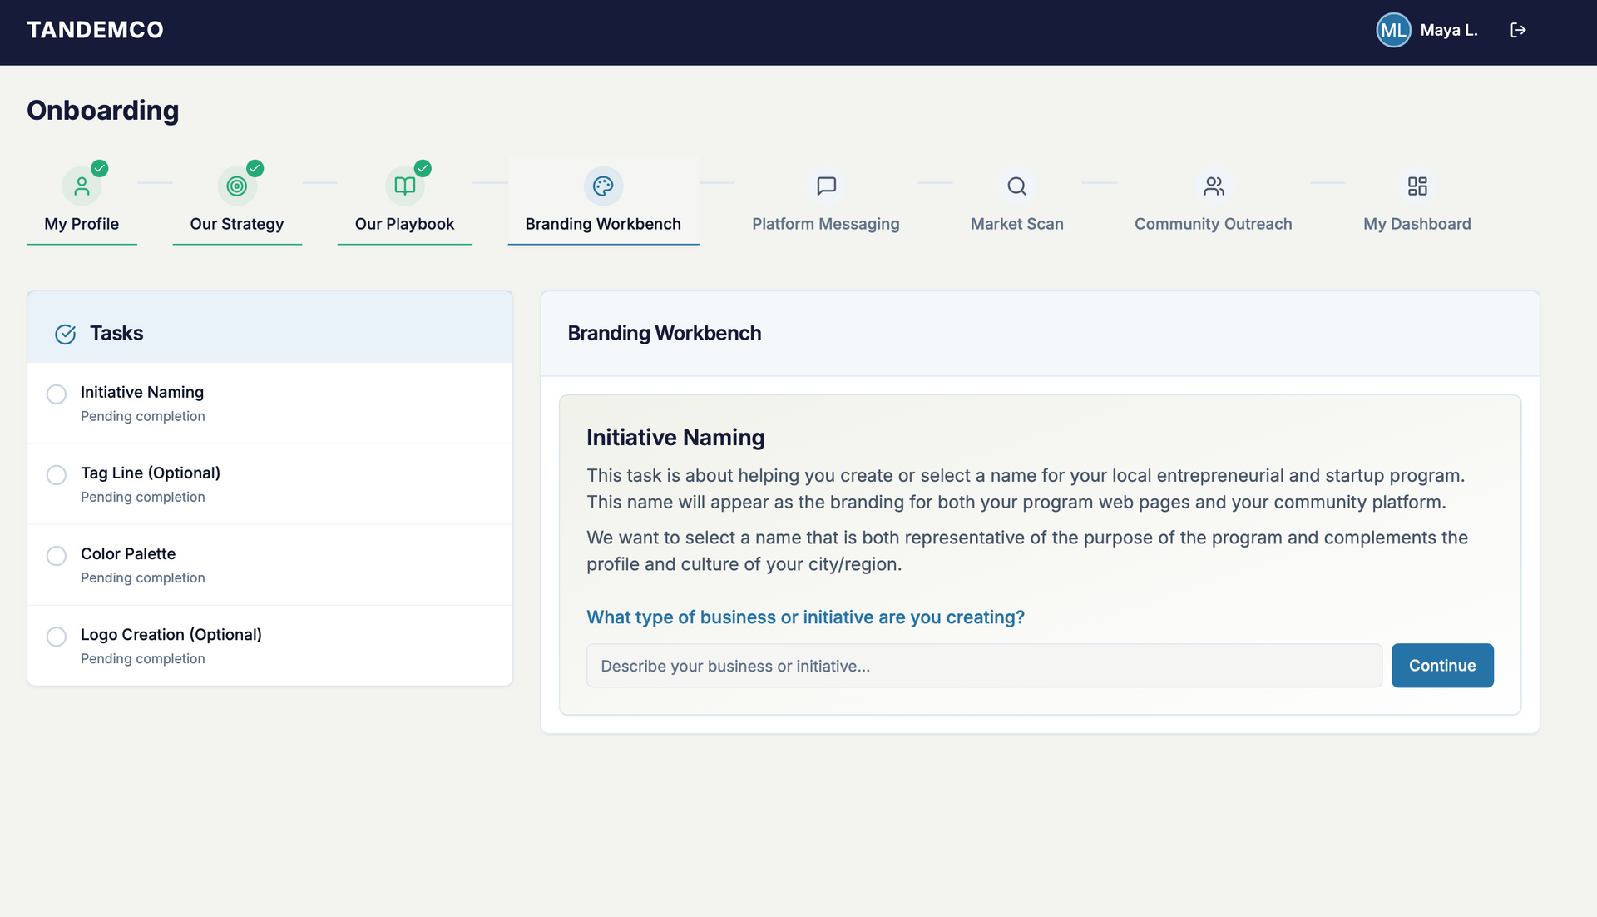Click the My Dashboard grid icon
Viewport: 1597px width, 917px height.
(1417, 186)
